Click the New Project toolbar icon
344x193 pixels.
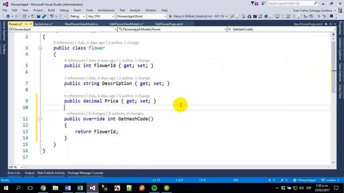pyautogui.click(x=24, y=17)
